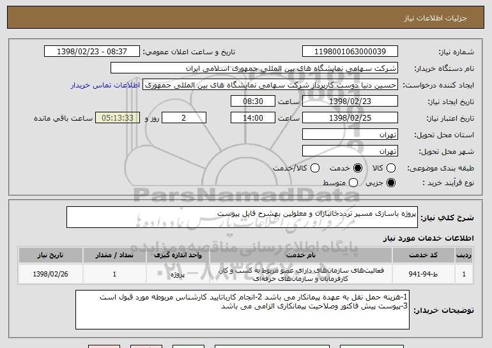Click the طبقه بندی موضوعی label
Screen dimensions: 492x348
pos(440,169)
